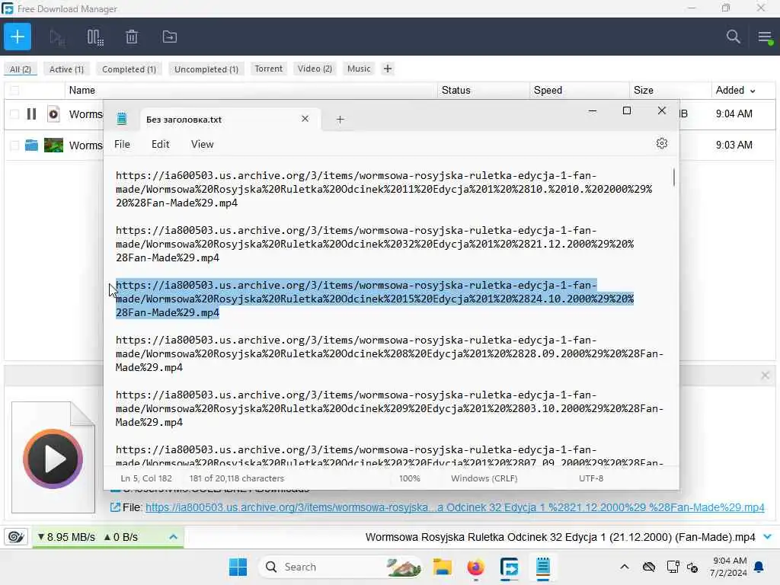780x585 pixels.
Task: Open File Explorer from the taskbar
Action: click(443, 567)
